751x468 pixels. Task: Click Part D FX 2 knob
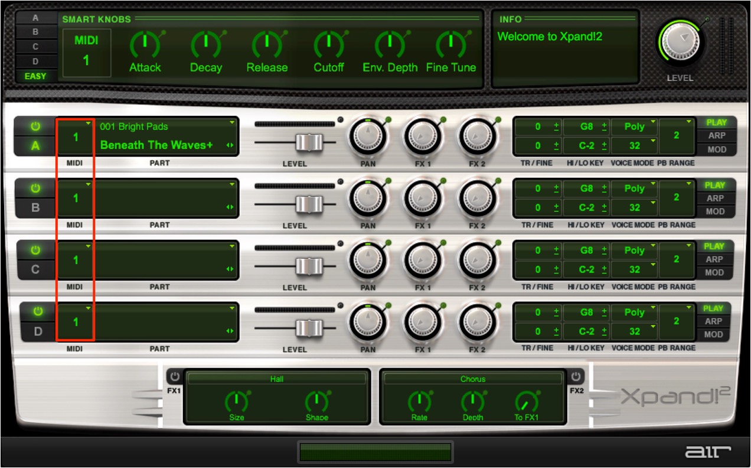(478, 323)
